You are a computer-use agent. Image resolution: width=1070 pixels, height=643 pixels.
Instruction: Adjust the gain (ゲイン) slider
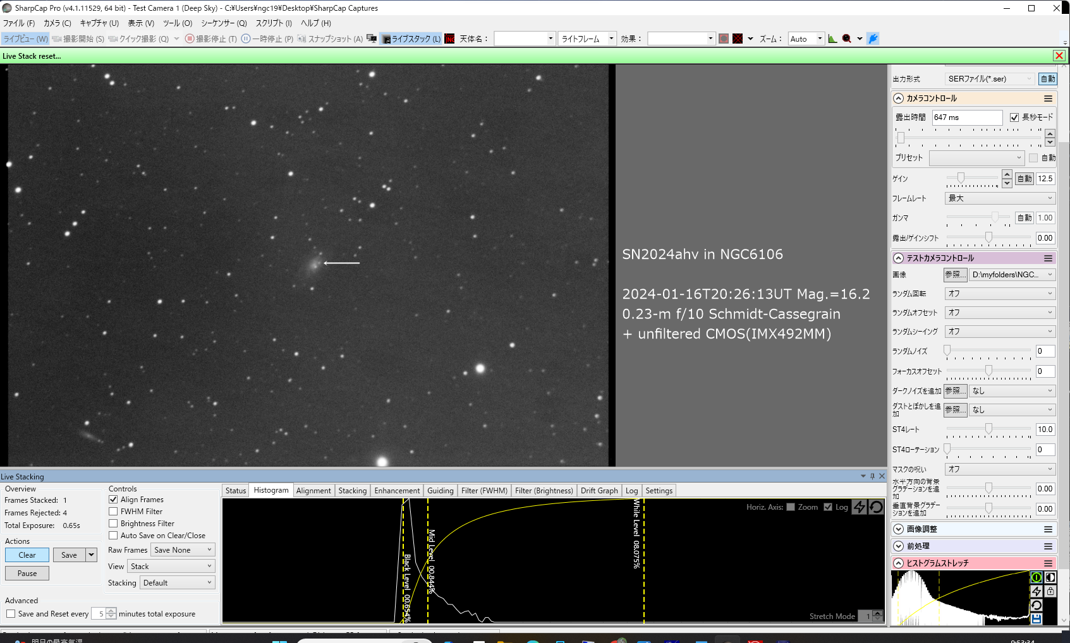click(961, 179)
